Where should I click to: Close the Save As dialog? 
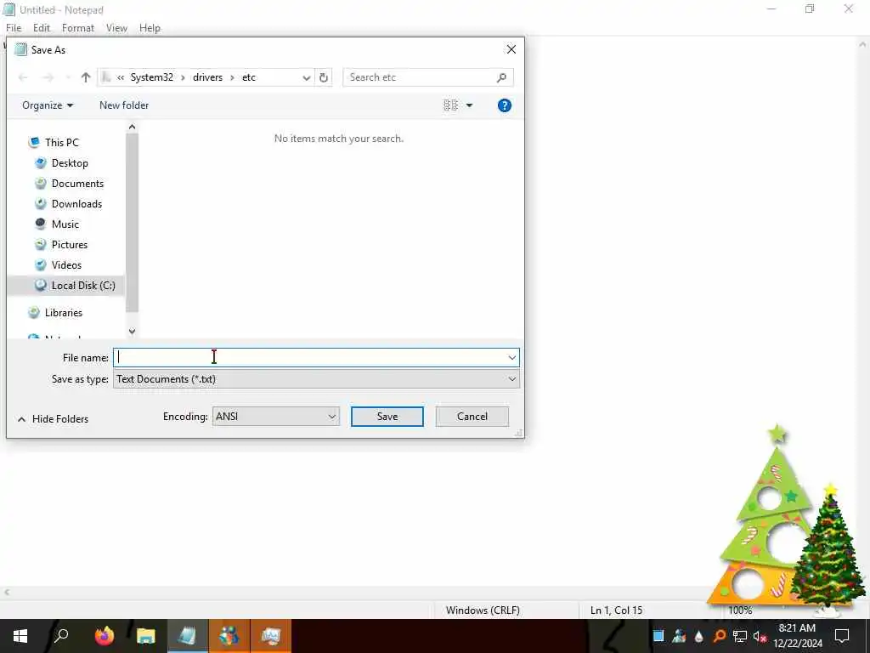(511, 50)
